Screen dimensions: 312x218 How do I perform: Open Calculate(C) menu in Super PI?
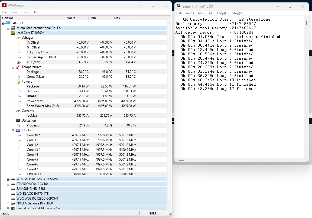(x=185, y=13)
